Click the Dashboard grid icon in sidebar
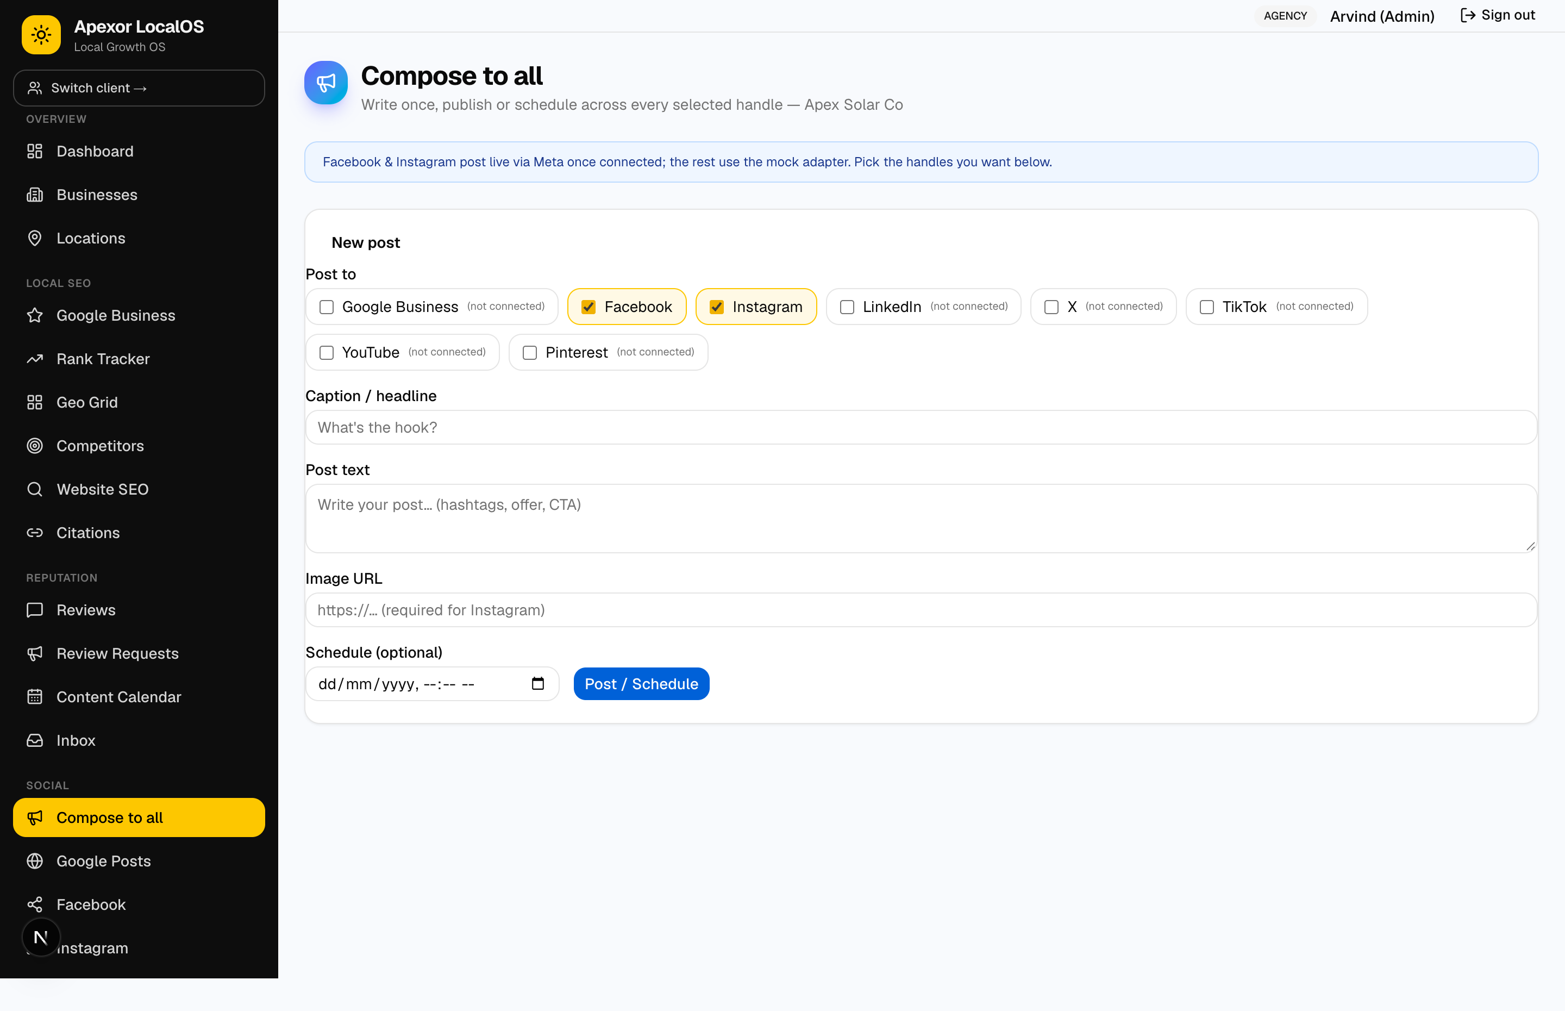Screen dimensions: 1565x1011 click(35, 152)
